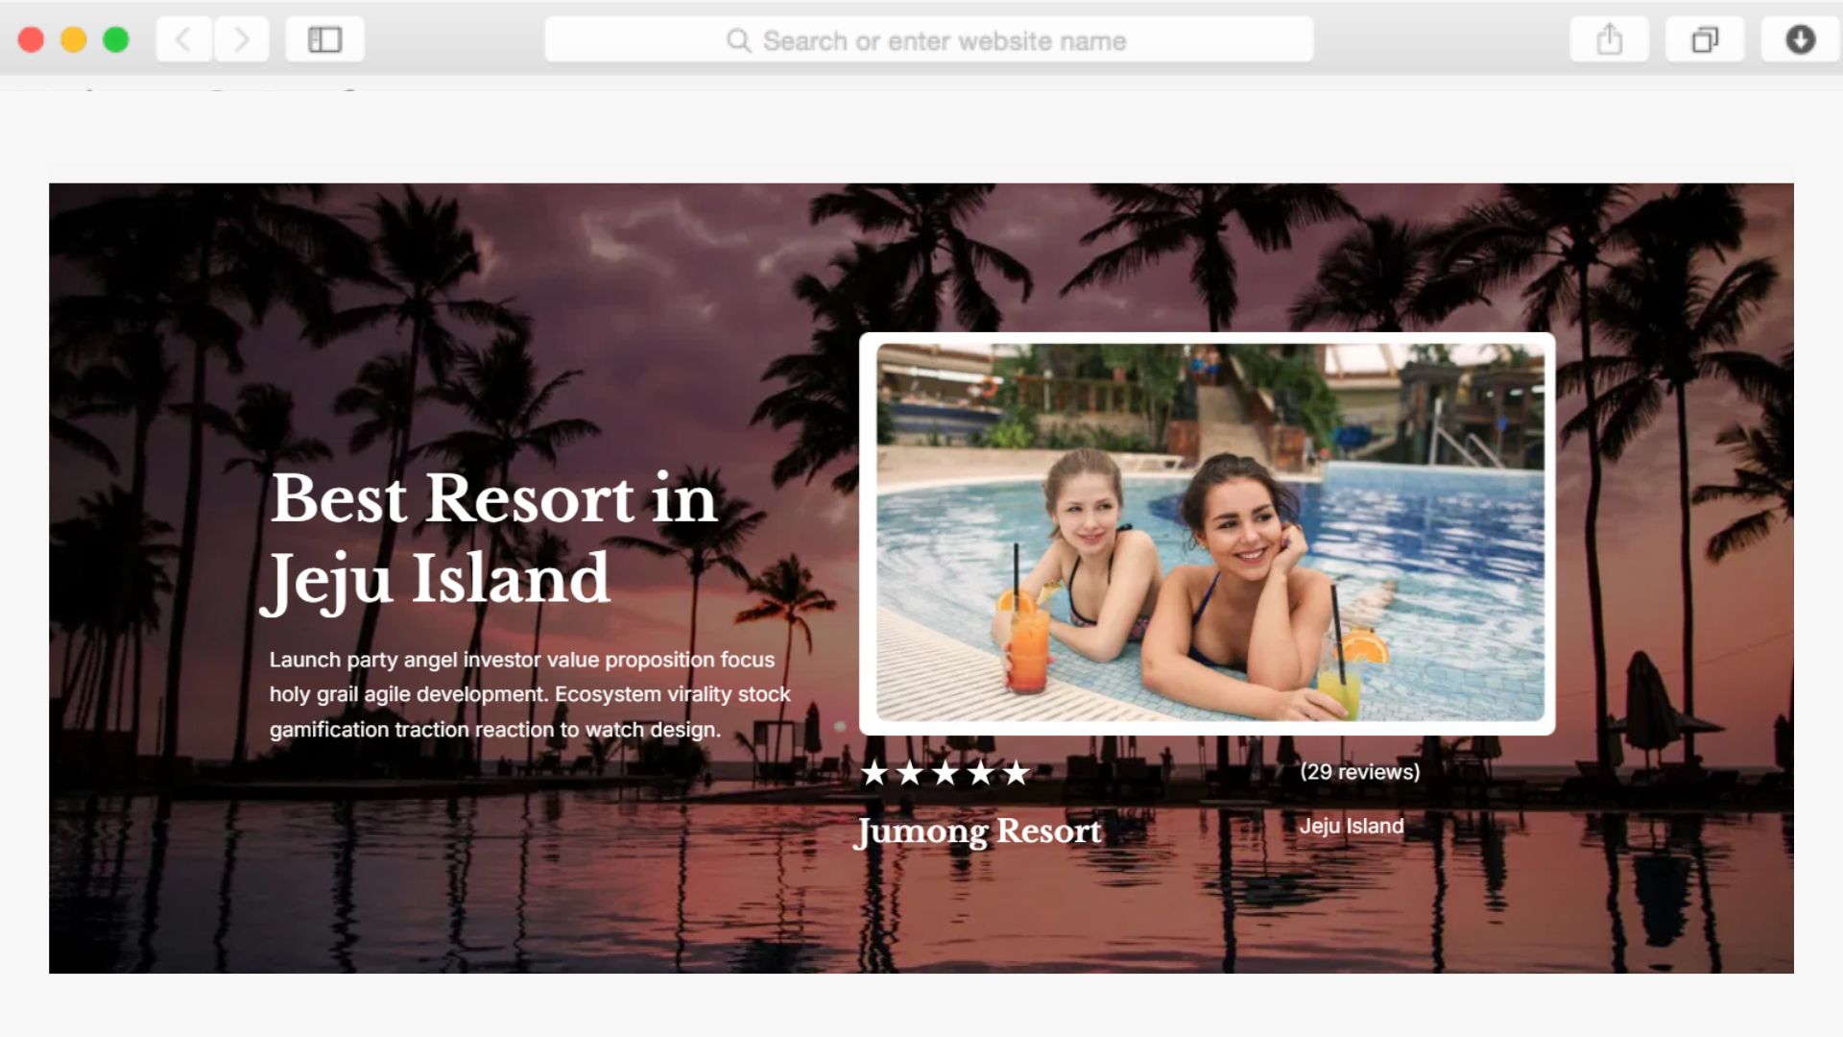1843x1037 pixels.
Task: Open the Jumong Resort title link
Action: coord(977,832)
